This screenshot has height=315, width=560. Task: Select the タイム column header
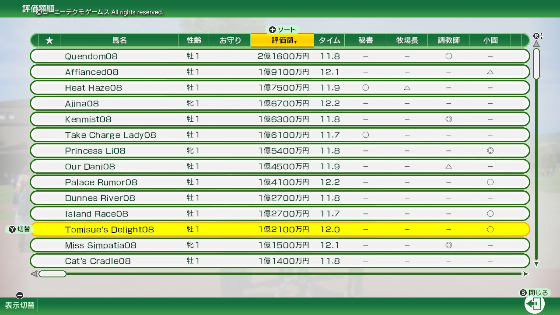coord(329,41)
